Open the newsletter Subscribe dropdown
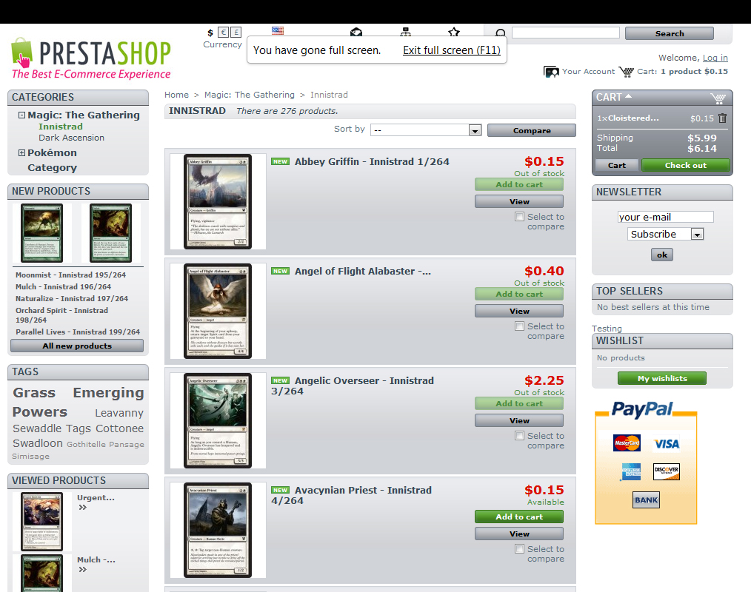The width and height of the screenshot is (751, 592). point(665,234)
